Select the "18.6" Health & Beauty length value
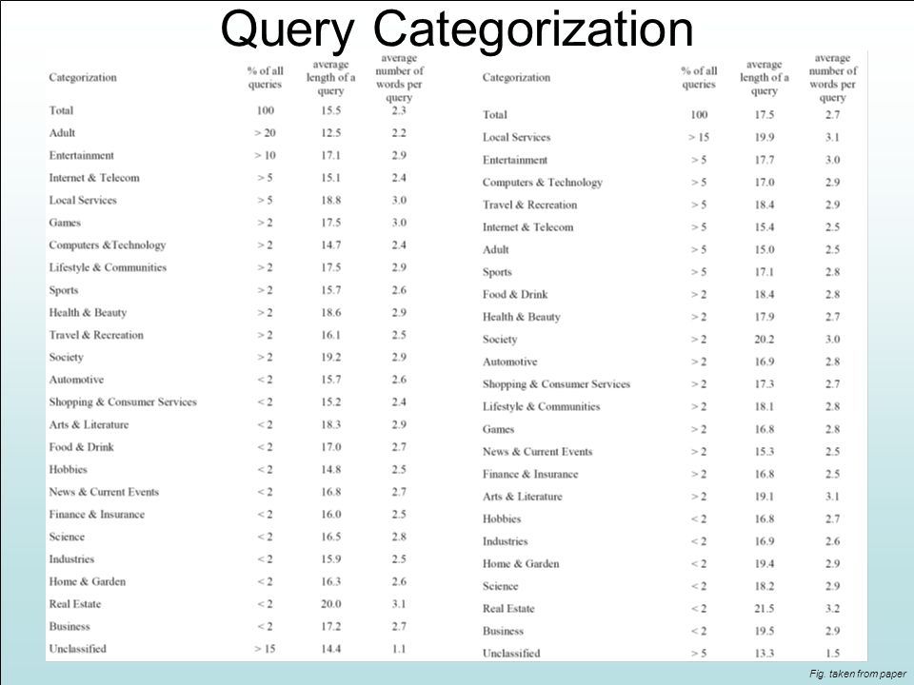Screen dimensions: 914x685 point(330,313)
